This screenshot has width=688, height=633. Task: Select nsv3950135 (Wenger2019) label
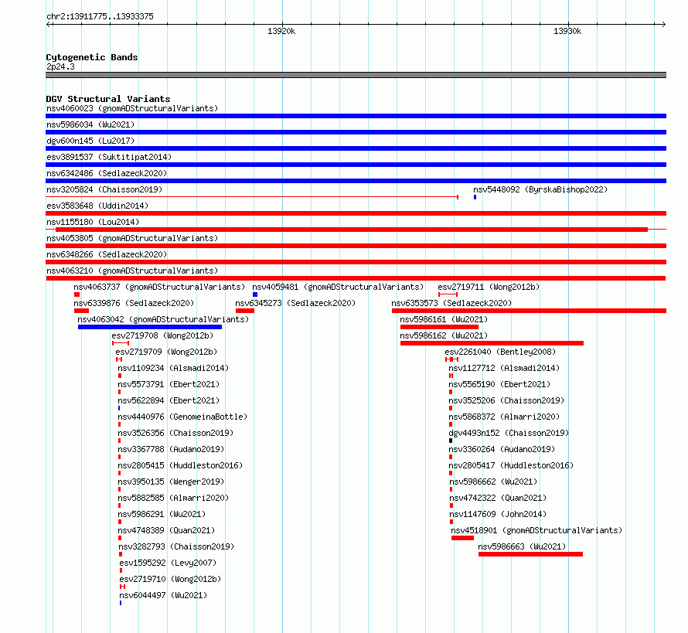pos(171,482)
